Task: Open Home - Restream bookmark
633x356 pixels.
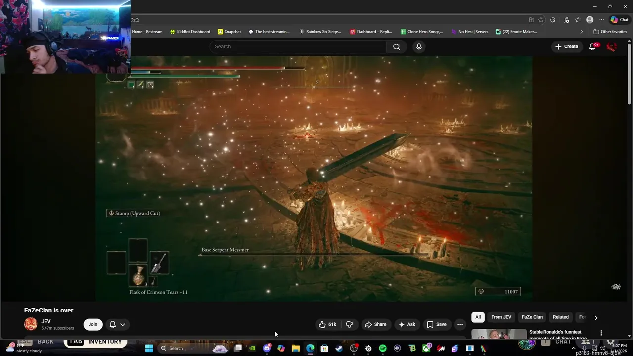Action: [x=147, y=32]
